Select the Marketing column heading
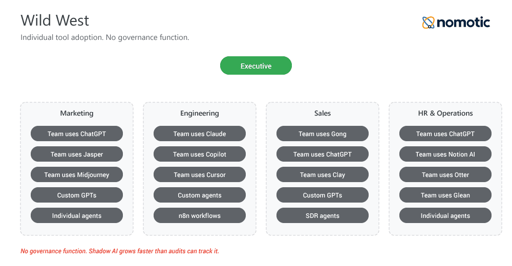 (x=77, y=113)
